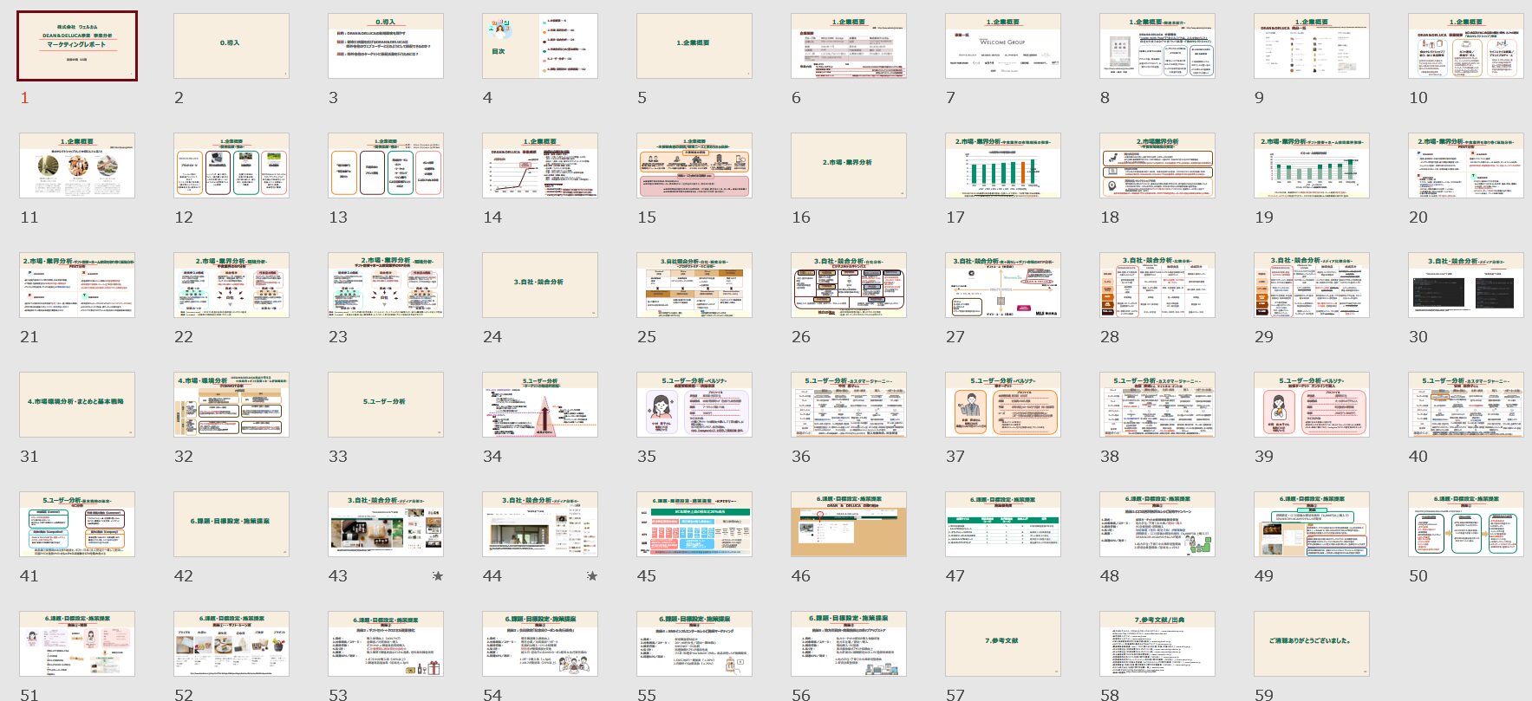Select slide 19 thumbnail

[1312, 166]
